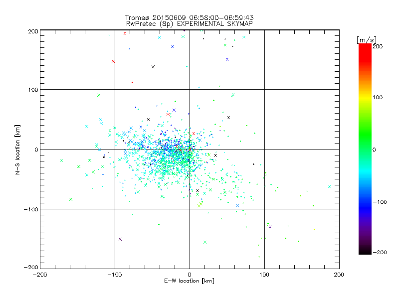Select the red X marker at the top near -85 km
Viewport: 399px width, 299px height.
point(125,33)
